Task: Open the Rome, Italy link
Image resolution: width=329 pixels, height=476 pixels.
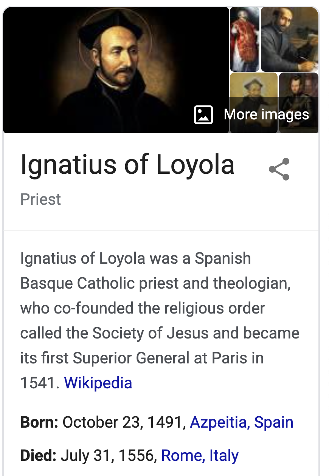Action: click(200, 455)
